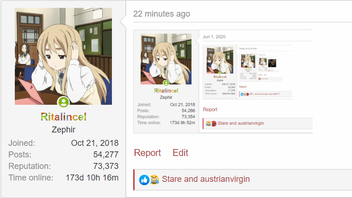This screenshot has width=352, height=198.
Task: Click the 'Posts:' label in sidebar
Action: pyautogui.click(x=20, y=155)
